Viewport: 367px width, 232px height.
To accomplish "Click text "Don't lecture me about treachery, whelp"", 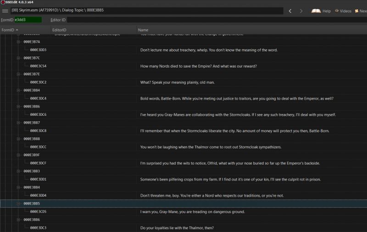I will pos(174,50).
